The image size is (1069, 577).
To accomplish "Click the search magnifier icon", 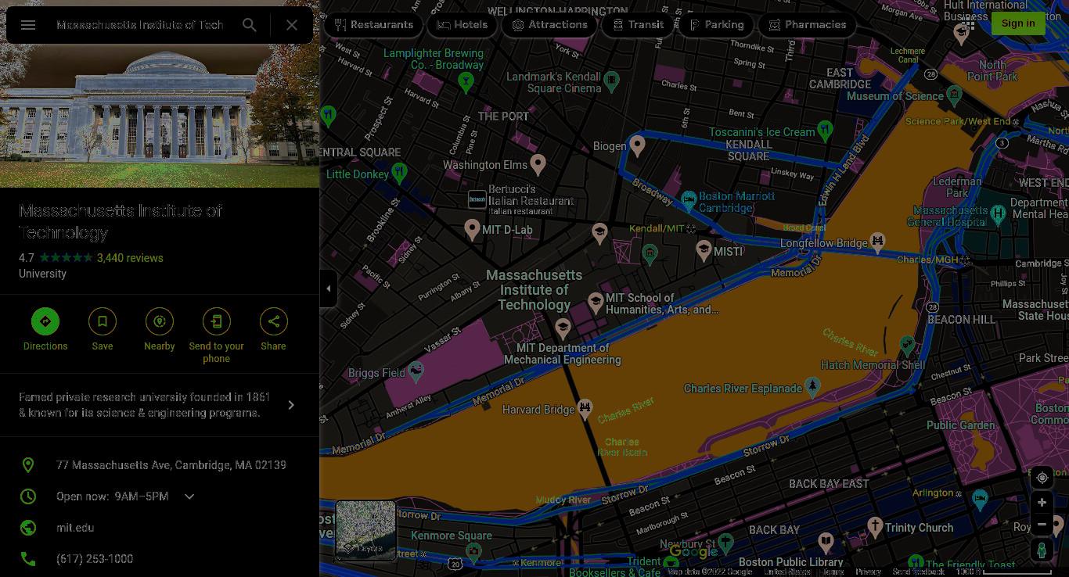I will [250, 25].
